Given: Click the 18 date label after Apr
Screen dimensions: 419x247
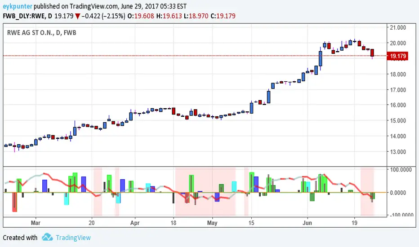Looking at the screenshot, I should pos(174,223).
